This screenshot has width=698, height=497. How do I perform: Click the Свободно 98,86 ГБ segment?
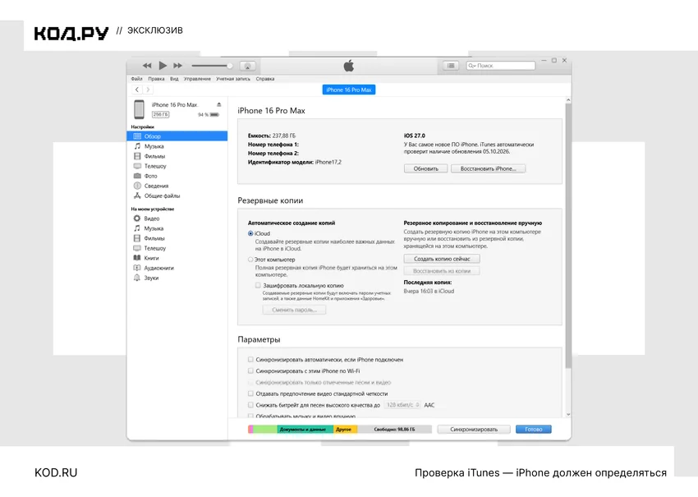coord(394,430)
